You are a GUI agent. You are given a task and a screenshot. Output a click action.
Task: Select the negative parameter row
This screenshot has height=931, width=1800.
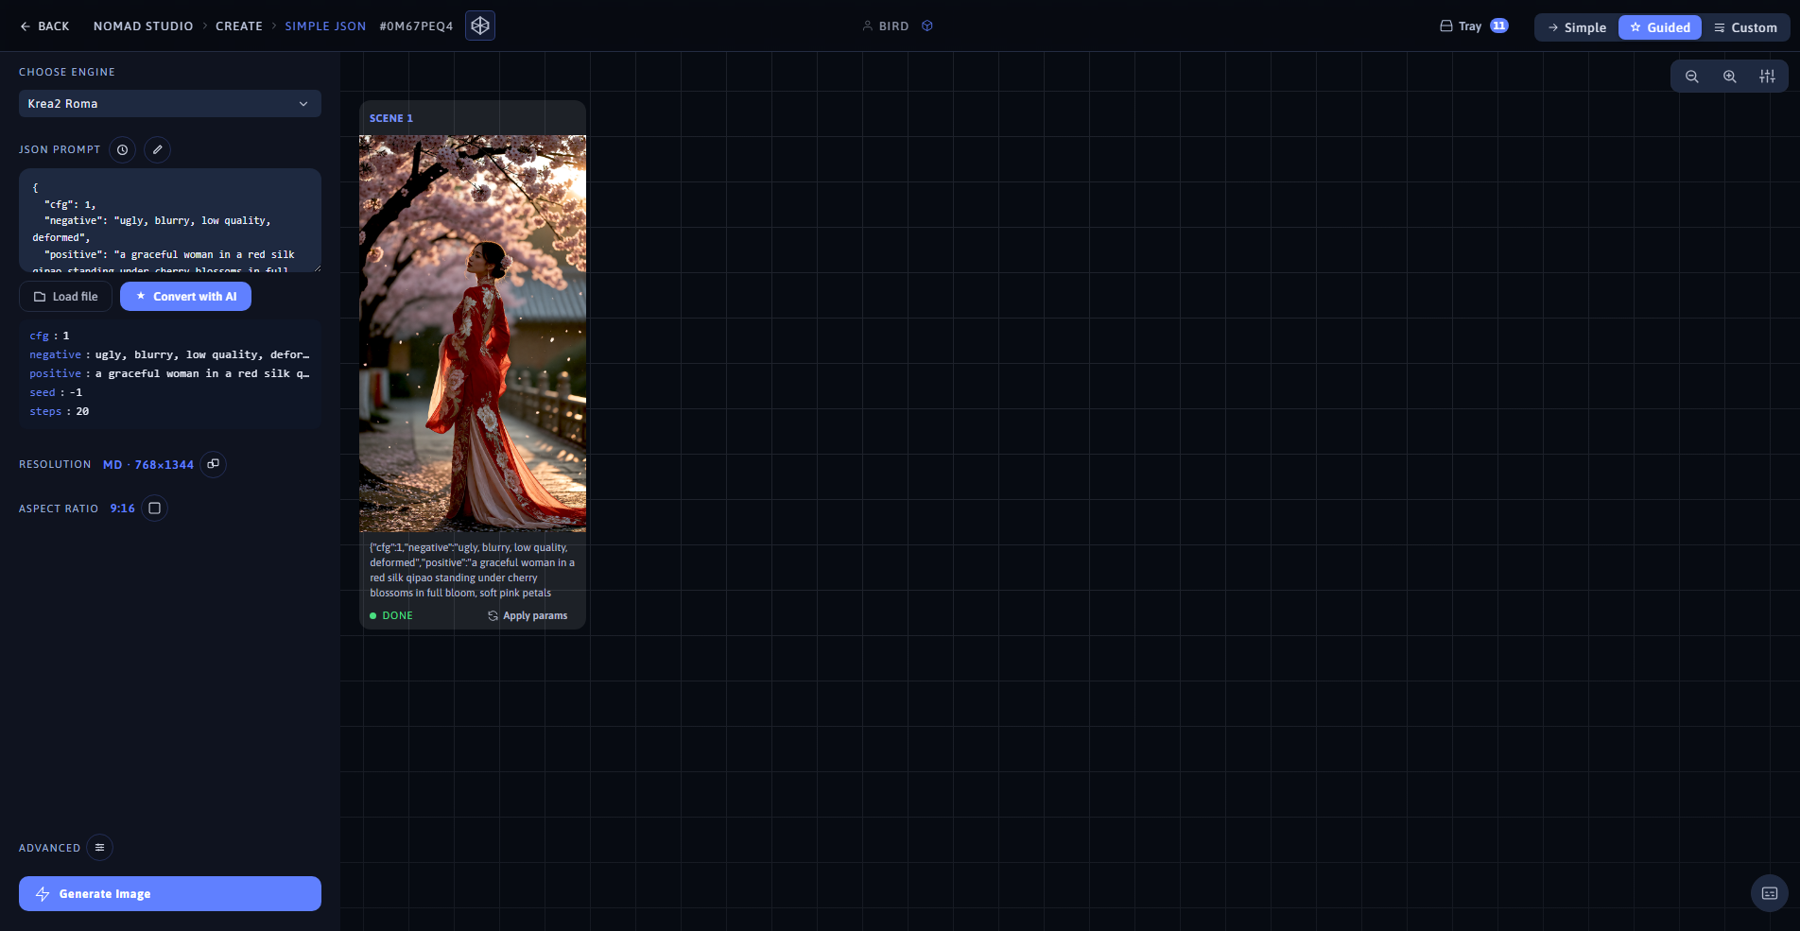(x=170, y=354)
